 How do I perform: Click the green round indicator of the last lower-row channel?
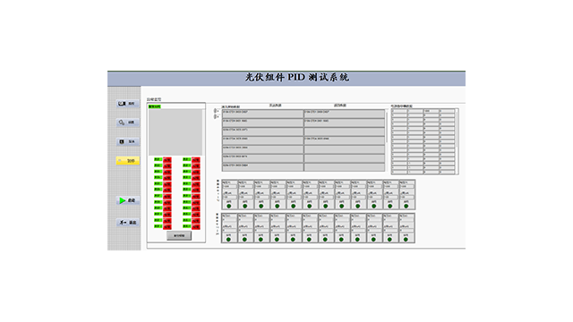pos(406,240)
